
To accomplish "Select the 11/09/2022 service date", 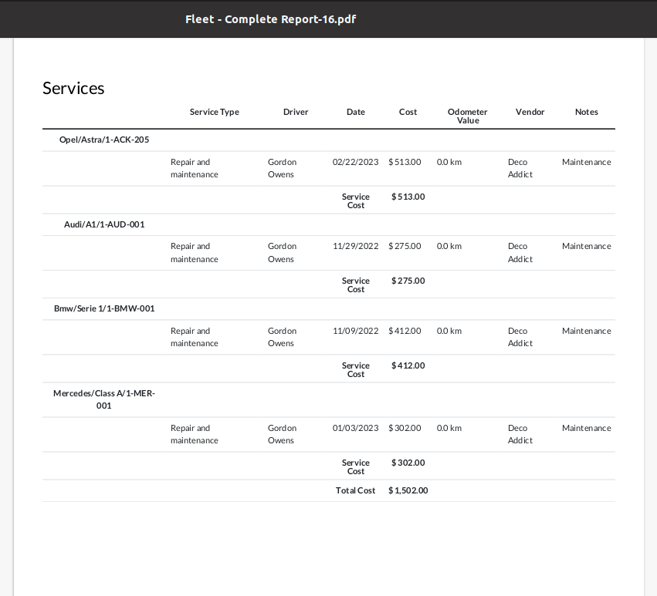I will (x=355, y=331).
